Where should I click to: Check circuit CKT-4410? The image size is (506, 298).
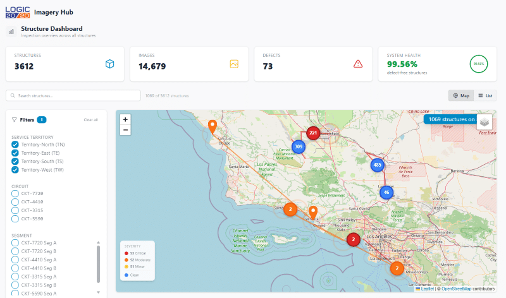(15, 202)
